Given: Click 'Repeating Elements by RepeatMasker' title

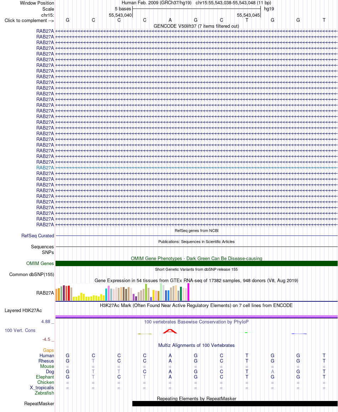Looking at the screenshot, I should coord(196,398).
